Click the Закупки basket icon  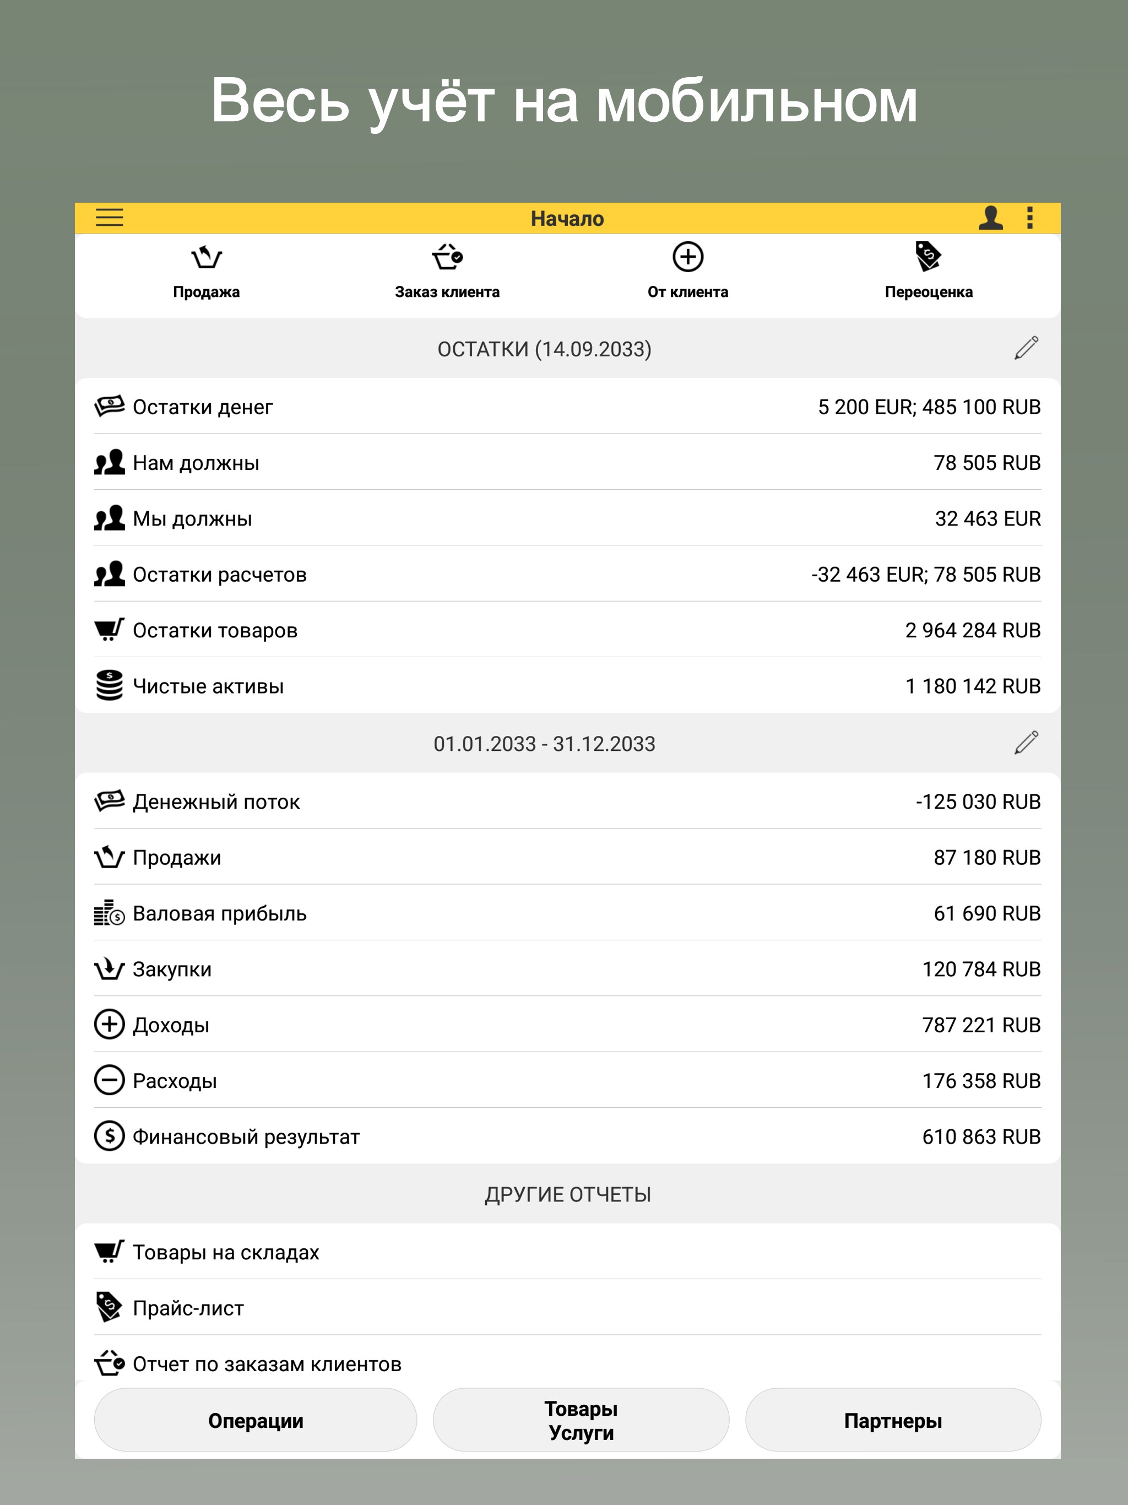110,968
